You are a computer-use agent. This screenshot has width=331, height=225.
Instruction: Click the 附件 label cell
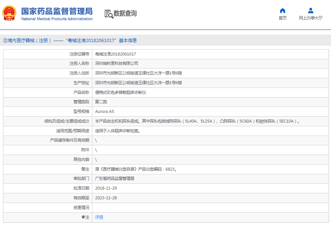point(48,150)
